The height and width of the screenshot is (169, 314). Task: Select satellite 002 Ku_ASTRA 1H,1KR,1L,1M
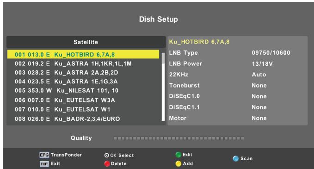(x=83, y=64)
